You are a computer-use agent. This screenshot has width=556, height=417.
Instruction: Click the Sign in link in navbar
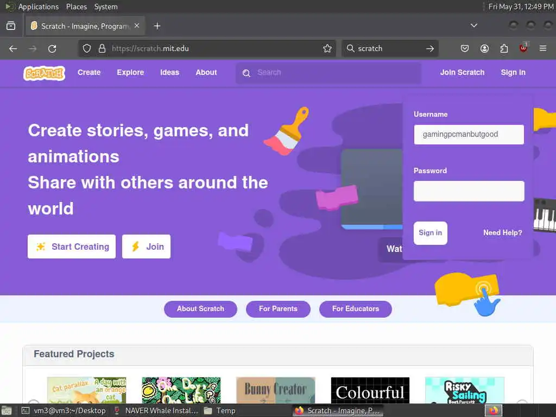tap(513, 72)
